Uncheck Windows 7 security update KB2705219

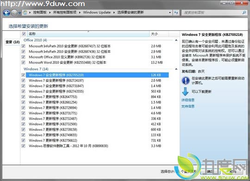(24, 75)
